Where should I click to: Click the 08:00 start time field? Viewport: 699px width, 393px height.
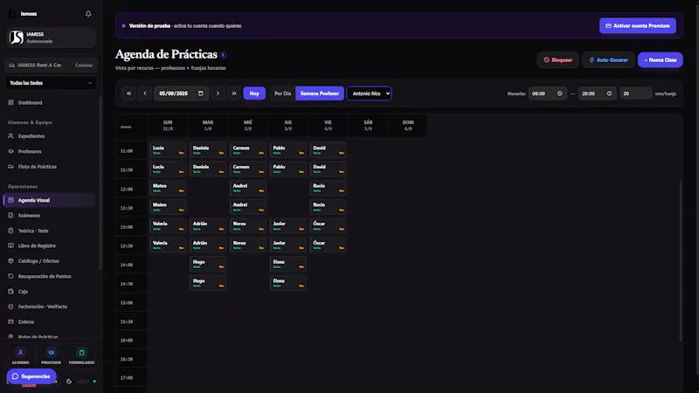coord(548,93)
